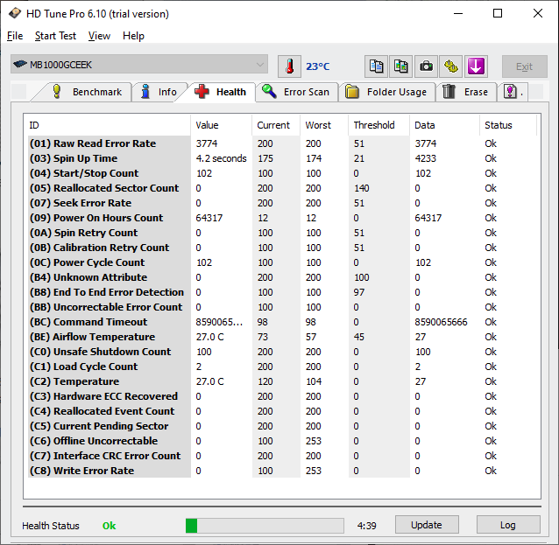559x545 pixels.
Task: Click the green update progress bar
Action: pos(265,526)
